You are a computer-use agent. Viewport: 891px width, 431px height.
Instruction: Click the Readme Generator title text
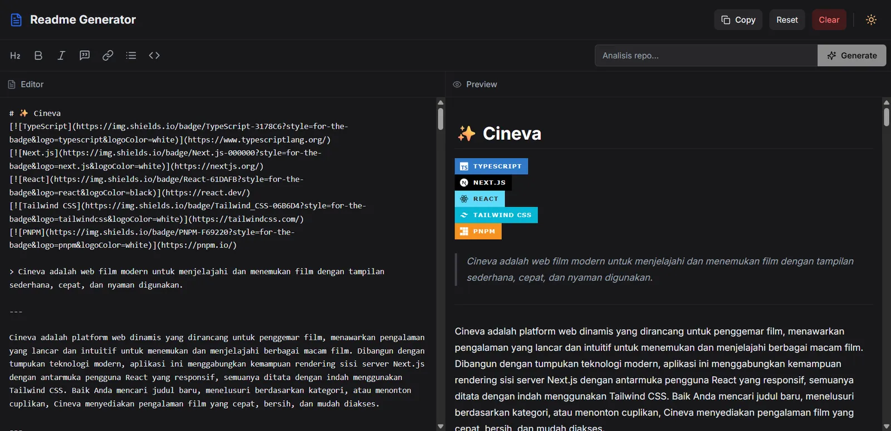[x=83, y=20]
